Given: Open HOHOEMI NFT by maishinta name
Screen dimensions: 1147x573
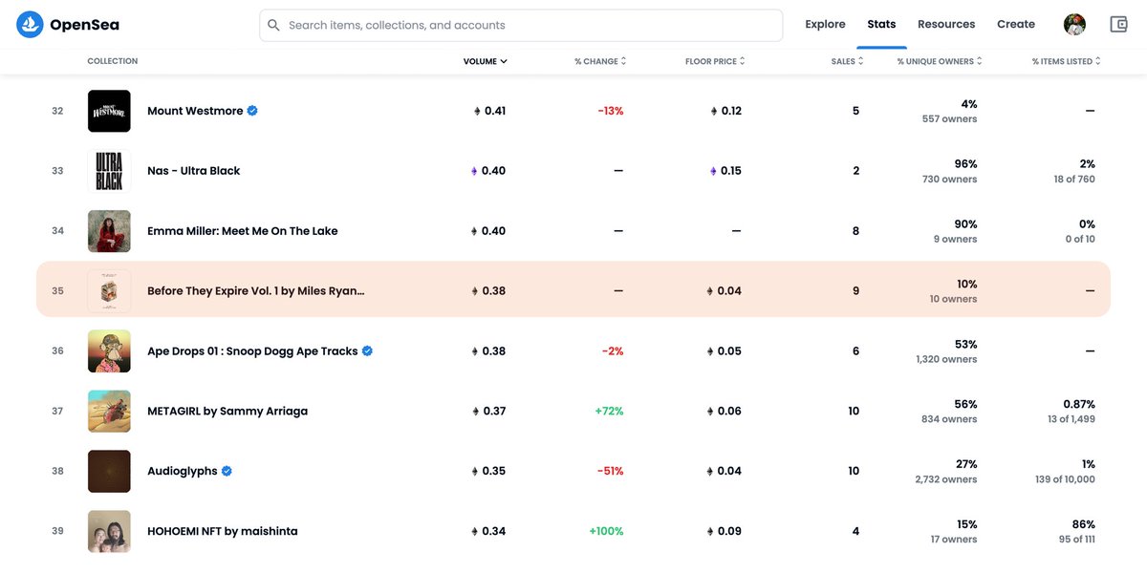Looking at the screenshot, I should (x=223, y=531).
